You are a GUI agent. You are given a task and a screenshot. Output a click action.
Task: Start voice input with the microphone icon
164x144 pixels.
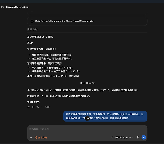pos(138,137)
